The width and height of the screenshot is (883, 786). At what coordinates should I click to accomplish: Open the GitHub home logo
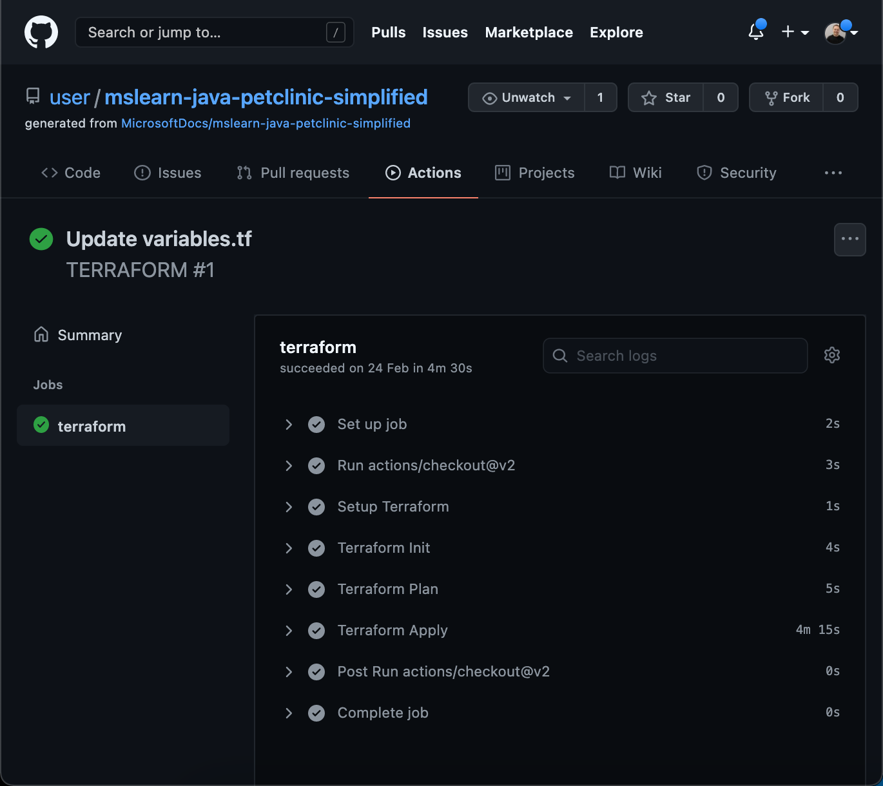click(41, 32)
